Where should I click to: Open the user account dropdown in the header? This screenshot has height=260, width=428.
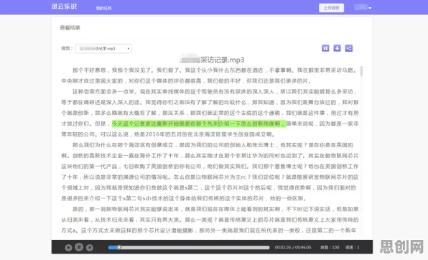coord(363,8)
